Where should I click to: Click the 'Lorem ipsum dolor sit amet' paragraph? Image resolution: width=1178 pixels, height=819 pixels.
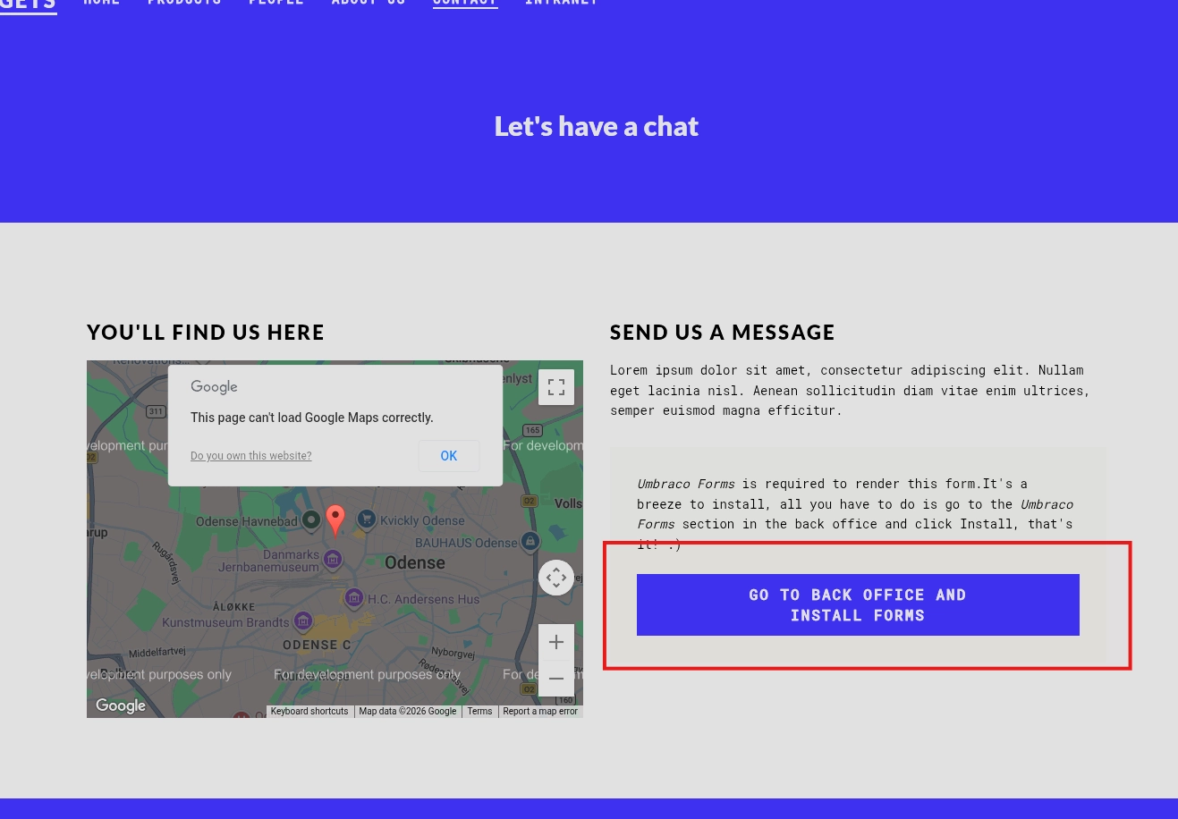(851, 390)
